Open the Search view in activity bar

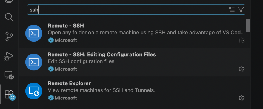point(9,17)
